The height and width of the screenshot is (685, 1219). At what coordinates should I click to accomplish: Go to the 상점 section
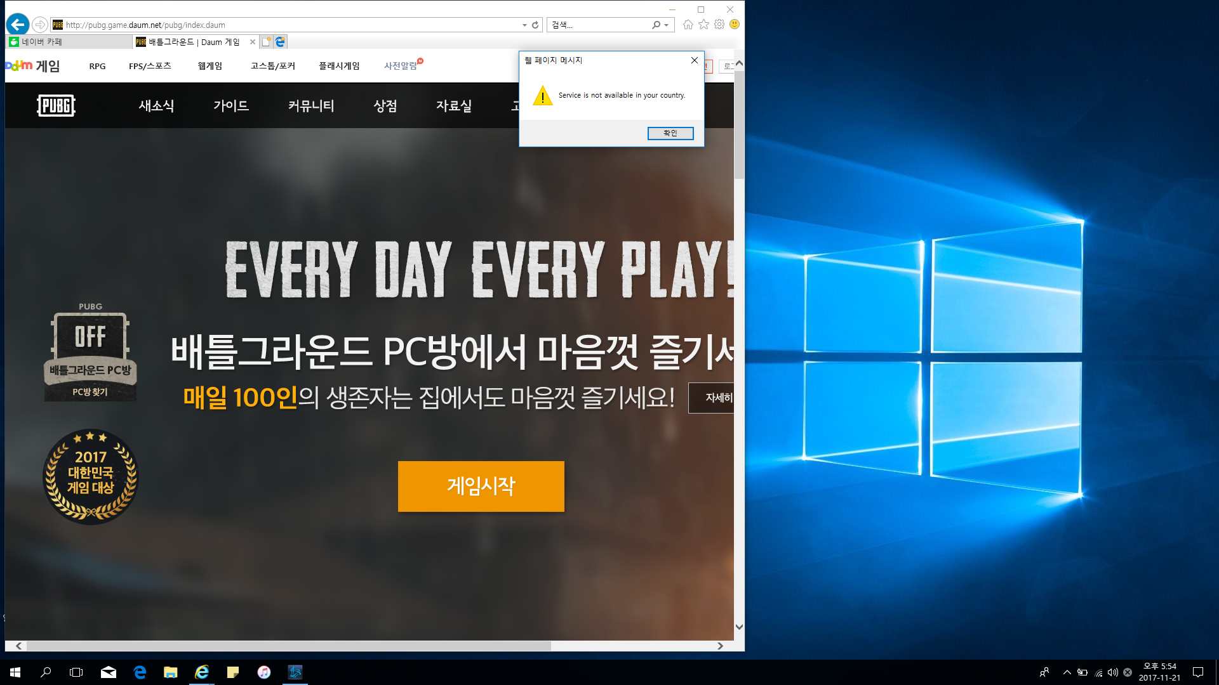(x=385, y=106)
